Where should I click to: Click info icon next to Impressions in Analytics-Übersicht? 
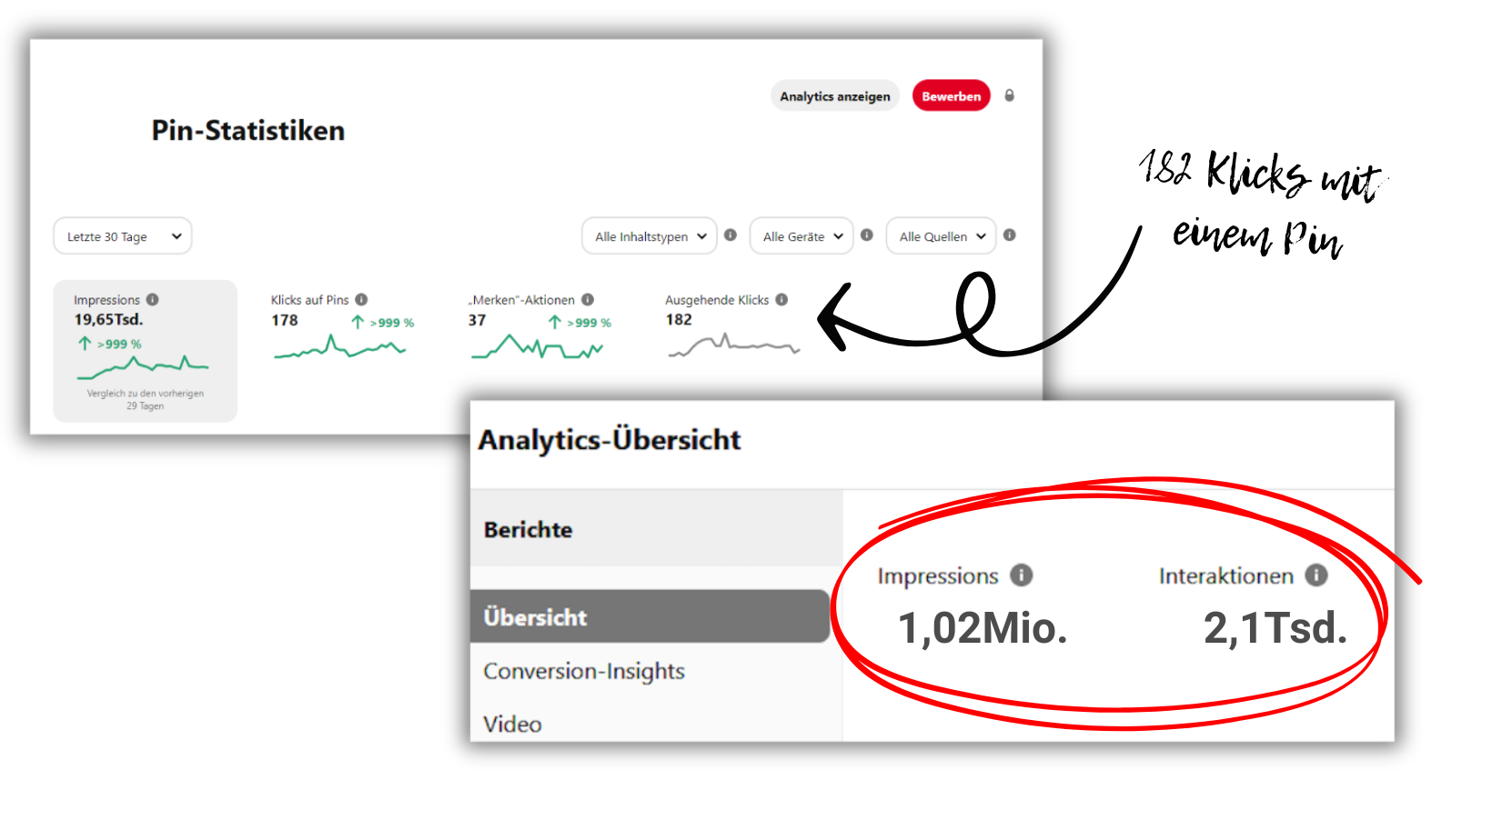pyautogui.click(x=1022, y=575)
